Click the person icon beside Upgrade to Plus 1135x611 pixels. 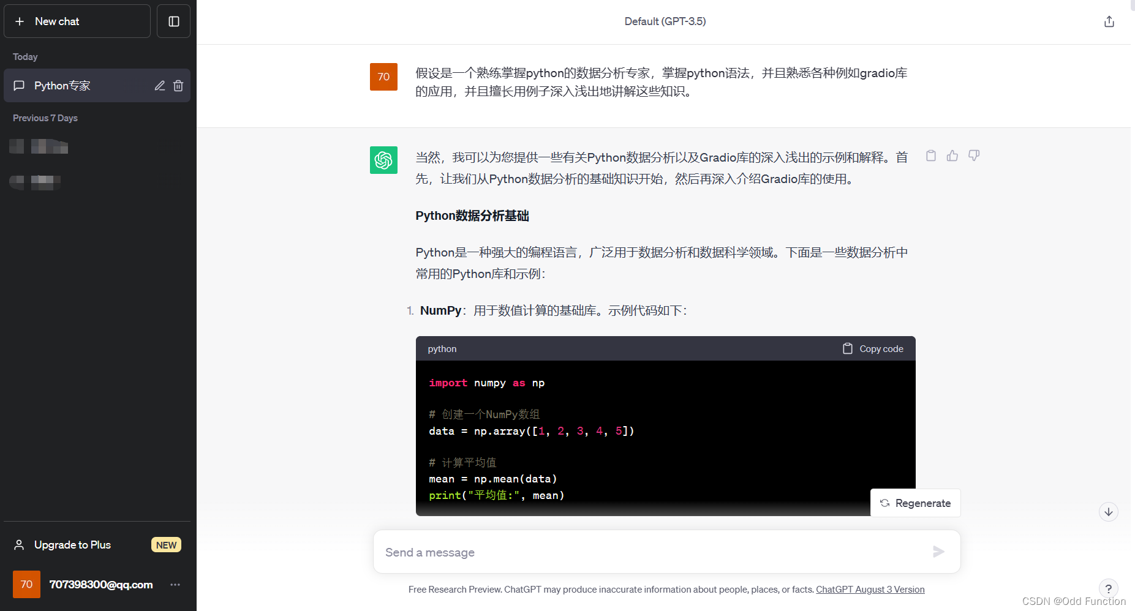(x=19, y=545)
